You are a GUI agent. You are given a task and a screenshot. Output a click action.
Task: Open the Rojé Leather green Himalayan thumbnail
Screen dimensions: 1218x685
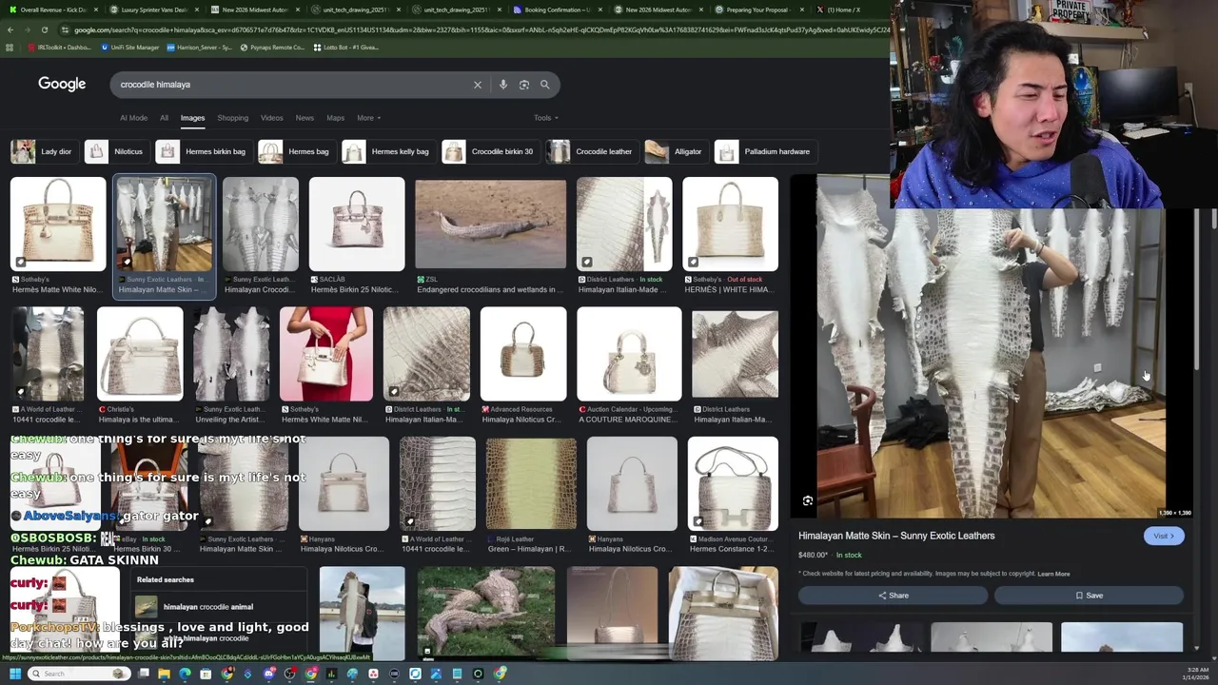pos(531,483)
